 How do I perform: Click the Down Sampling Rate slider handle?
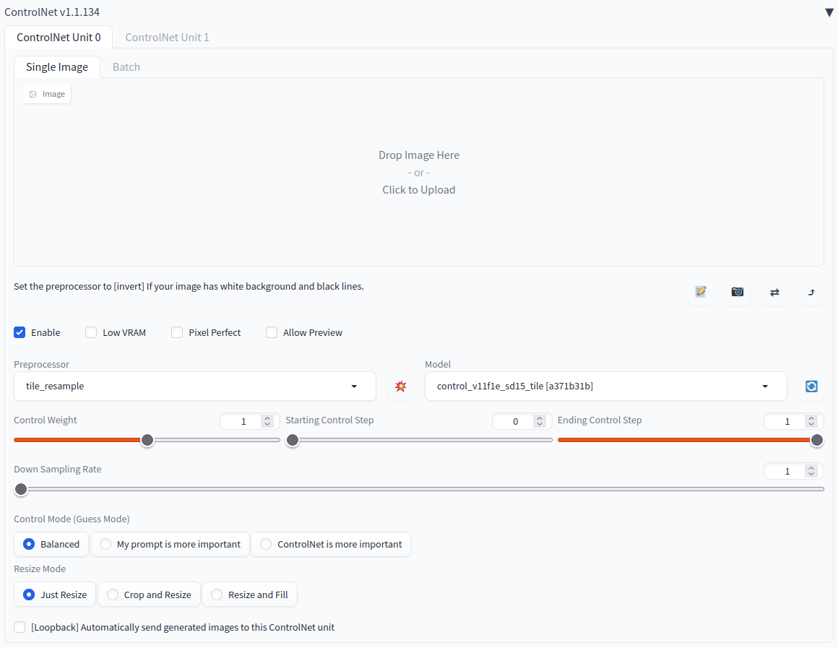[x=21, y=489]
